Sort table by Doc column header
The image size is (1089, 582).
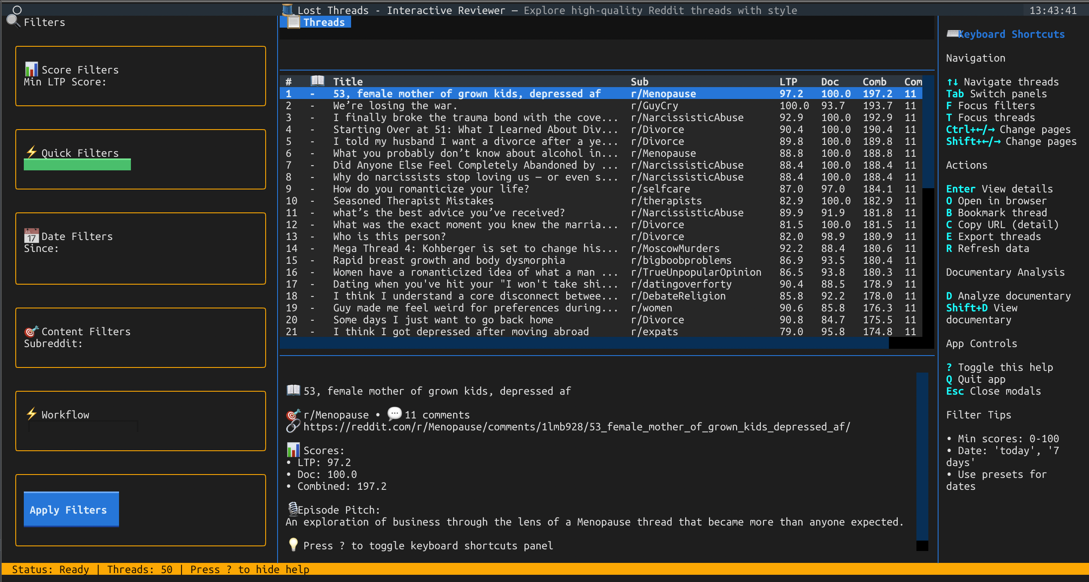coord(830,82)
